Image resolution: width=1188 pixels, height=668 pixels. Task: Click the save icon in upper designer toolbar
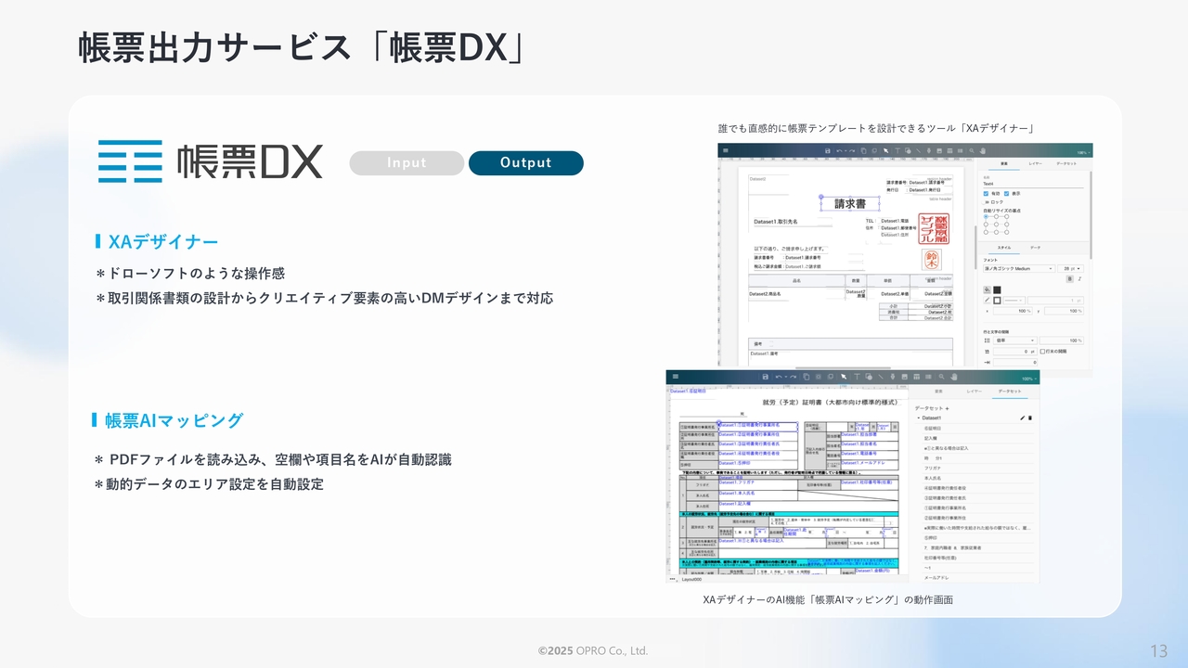click(x=826, y=150)
